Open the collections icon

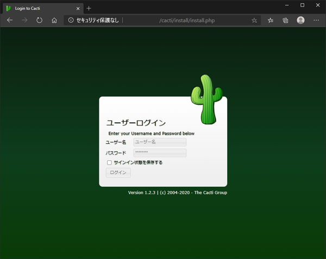click(285, 20)
